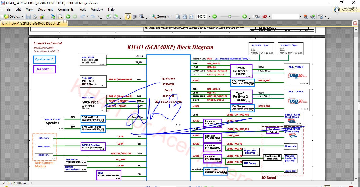Viewport: 360px width, 187px height.
Task: Click the KH4I1 (SC8340XP) Block Diagram title
Action: point(170,47)
